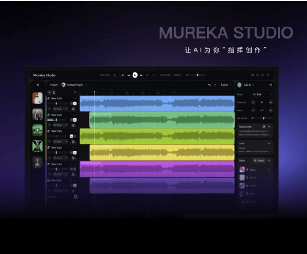This screenshot has height=254, width=307.
Task: Click the first track's instrument icon
Action: pyautogui.click(x=49, y=98)
